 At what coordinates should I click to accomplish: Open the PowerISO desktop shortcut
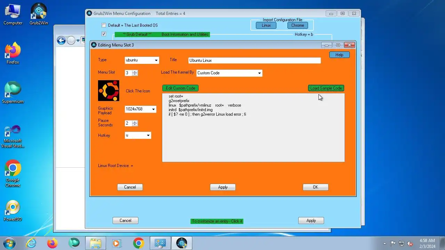13,210
